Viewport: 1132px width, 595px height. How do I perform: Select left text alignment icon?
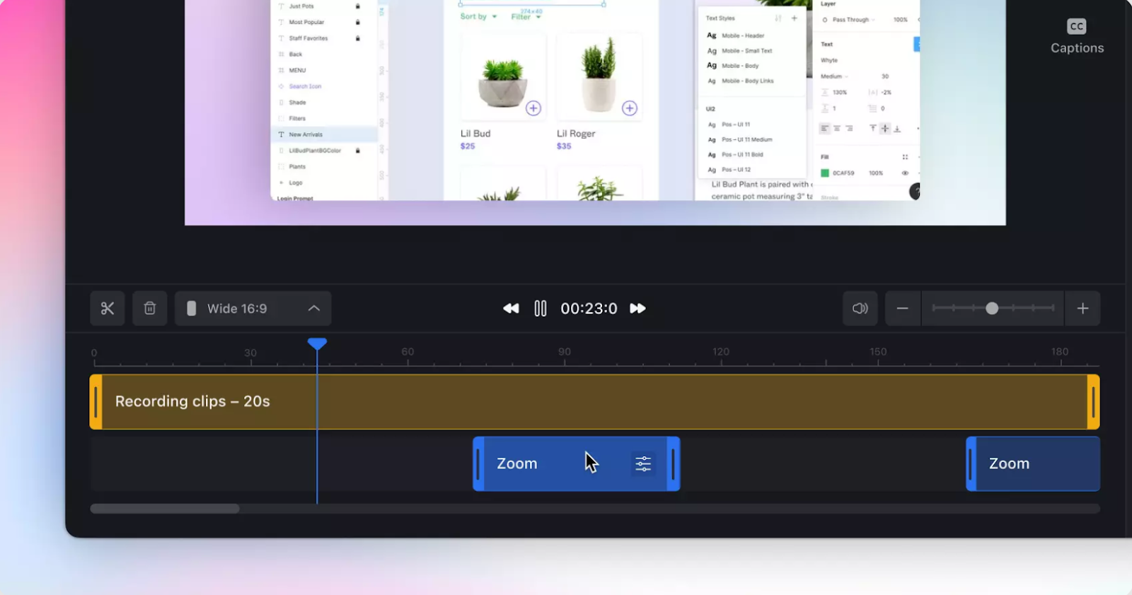pyautogui.click(x=824, y=129)
